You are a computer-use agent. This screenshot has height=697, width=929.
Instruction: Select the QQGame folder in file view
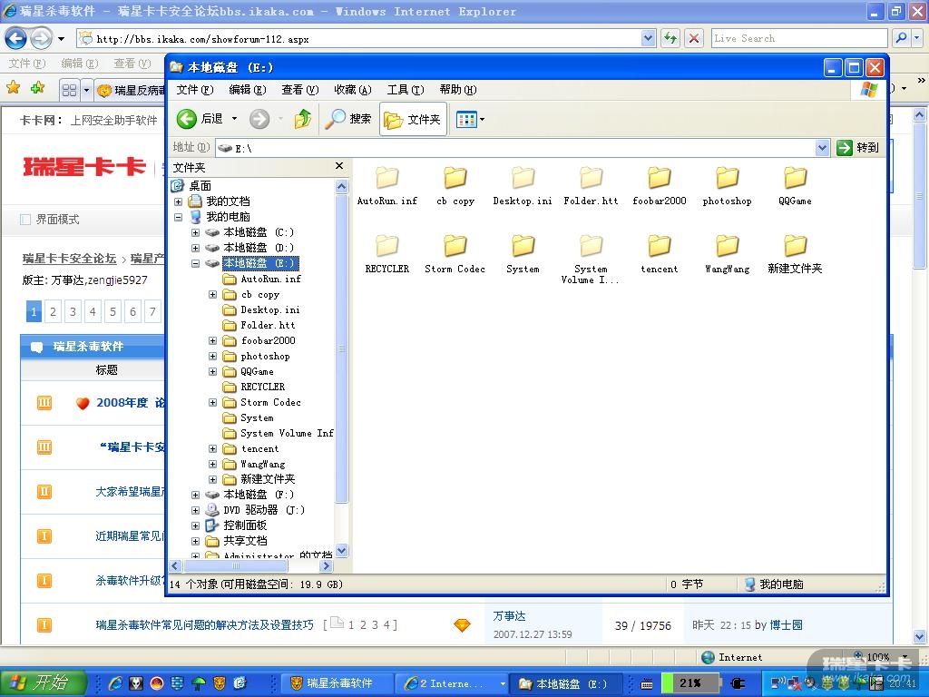795,179
